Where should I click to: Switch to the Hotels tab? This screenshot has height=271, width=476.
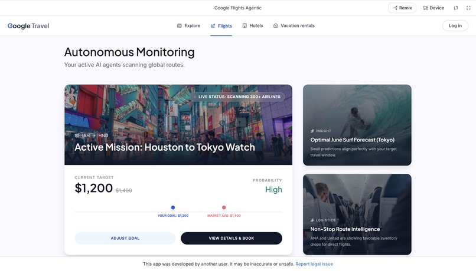[253, 26]
